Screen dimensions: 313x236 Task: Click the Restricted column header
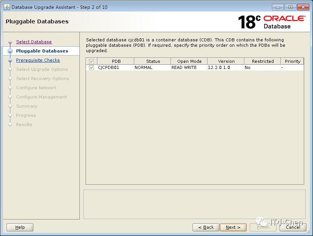[262, 61]
